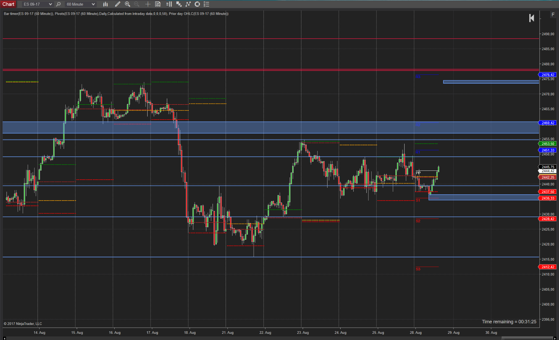Select the crosshair cursor icon
The width and height of the screenshot is (559, 340).
(x=148, y=4)
